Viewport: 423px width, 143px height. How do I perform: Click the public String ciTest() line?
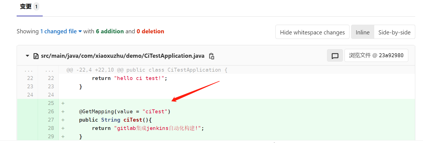[x=116, y=120]
